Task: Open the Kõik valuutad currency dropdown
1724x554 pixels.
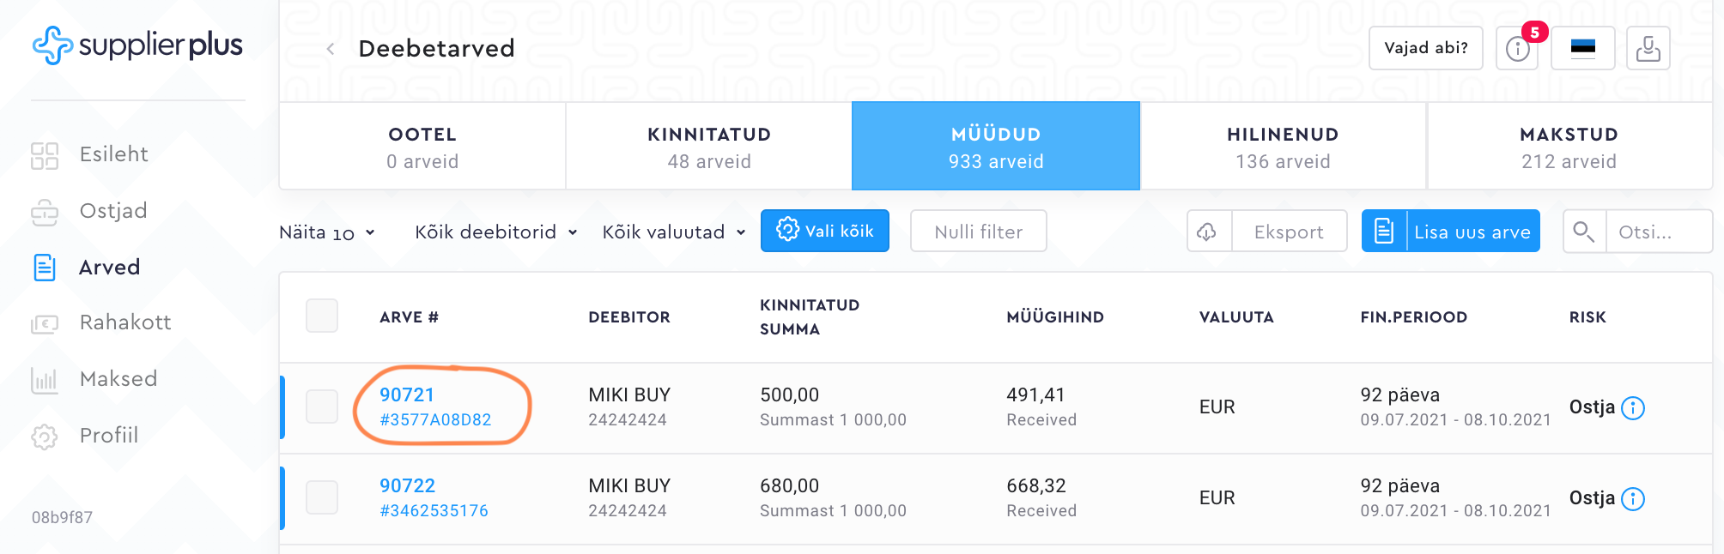Action: click(673, 232)
